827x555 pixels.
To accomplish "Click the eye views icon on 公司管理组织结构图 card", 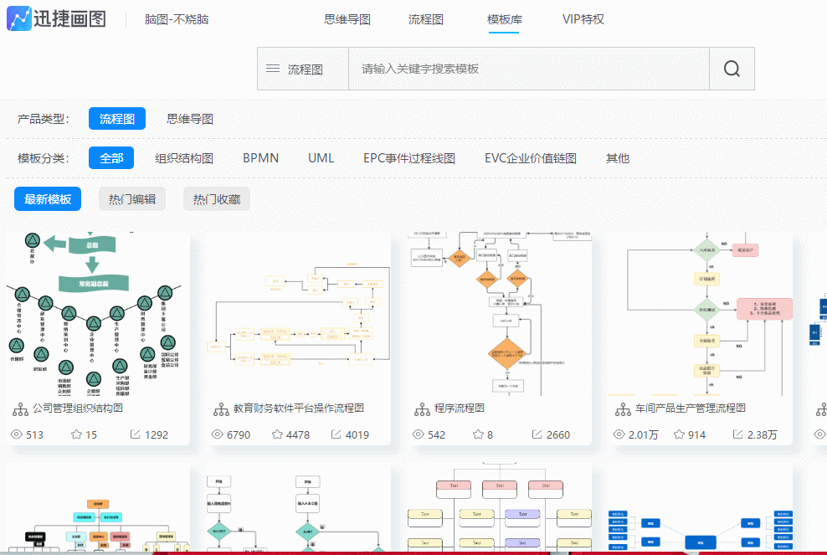I will 17,434.
